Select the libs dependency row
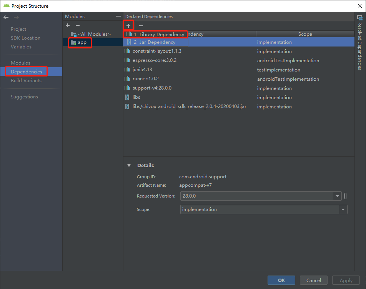366x289 pixels. point(239,97)
